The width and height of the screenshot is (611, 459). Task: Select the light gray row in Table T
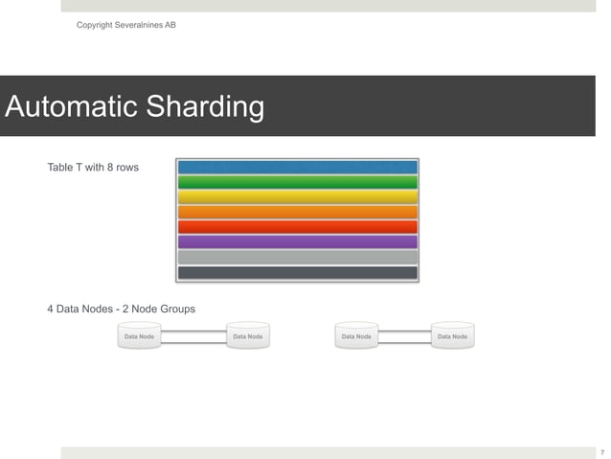(x=297, y=257)
